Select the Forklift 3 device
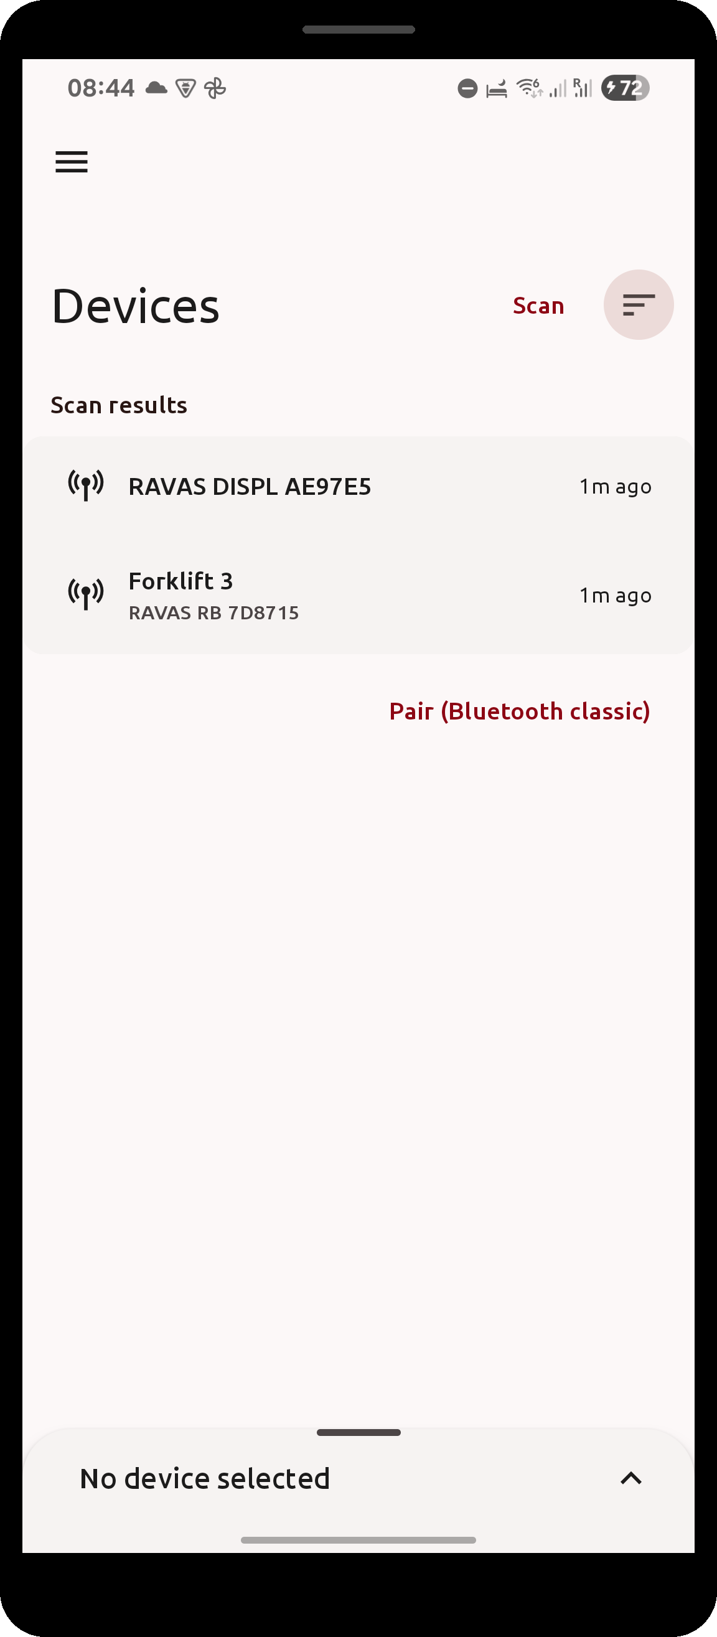Viewport: 717px width, 1637px height. point(358,596)
